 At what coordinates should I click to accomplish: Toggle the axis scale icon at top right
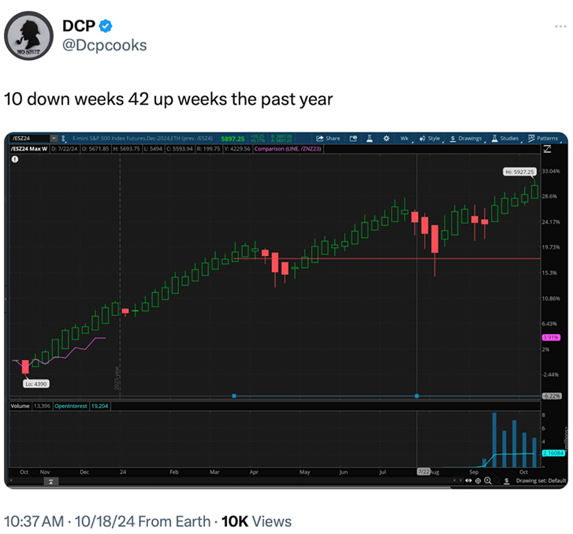point(547,148)
